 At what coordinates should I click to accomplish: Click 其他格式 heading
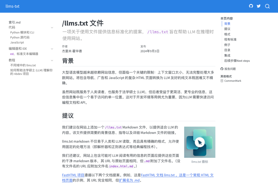(x=226, y=76)
